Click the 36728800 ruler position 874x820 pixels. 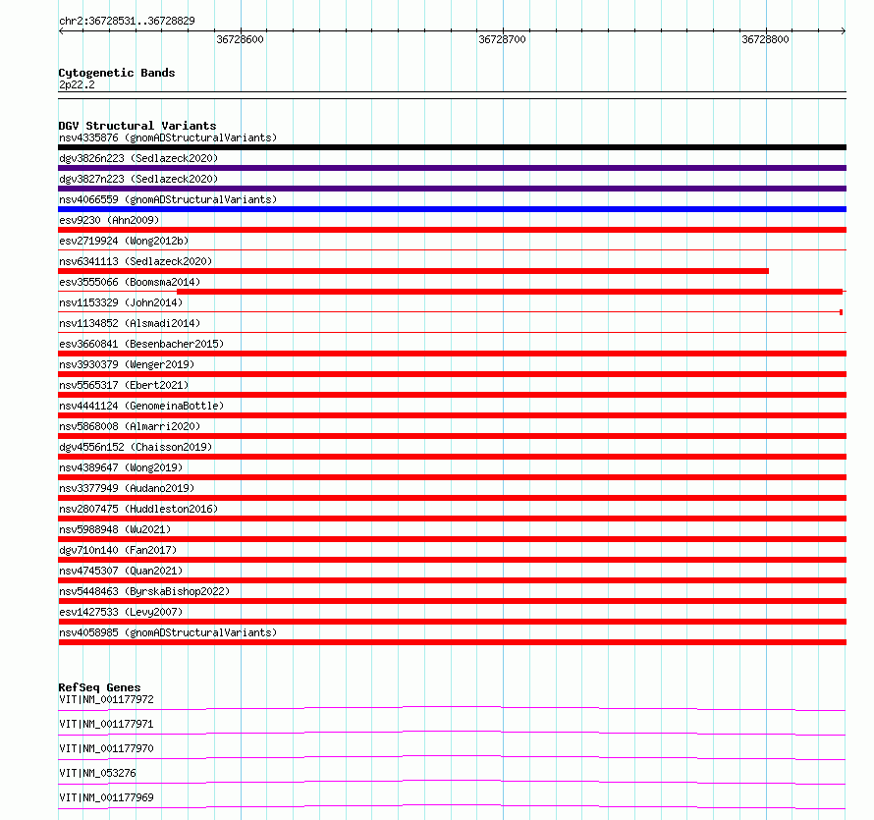tap(765, 39)
